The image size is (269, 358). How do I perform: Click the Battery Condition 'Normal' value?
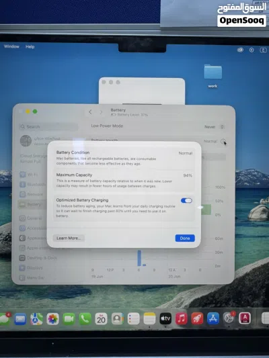tap(186, 153)
